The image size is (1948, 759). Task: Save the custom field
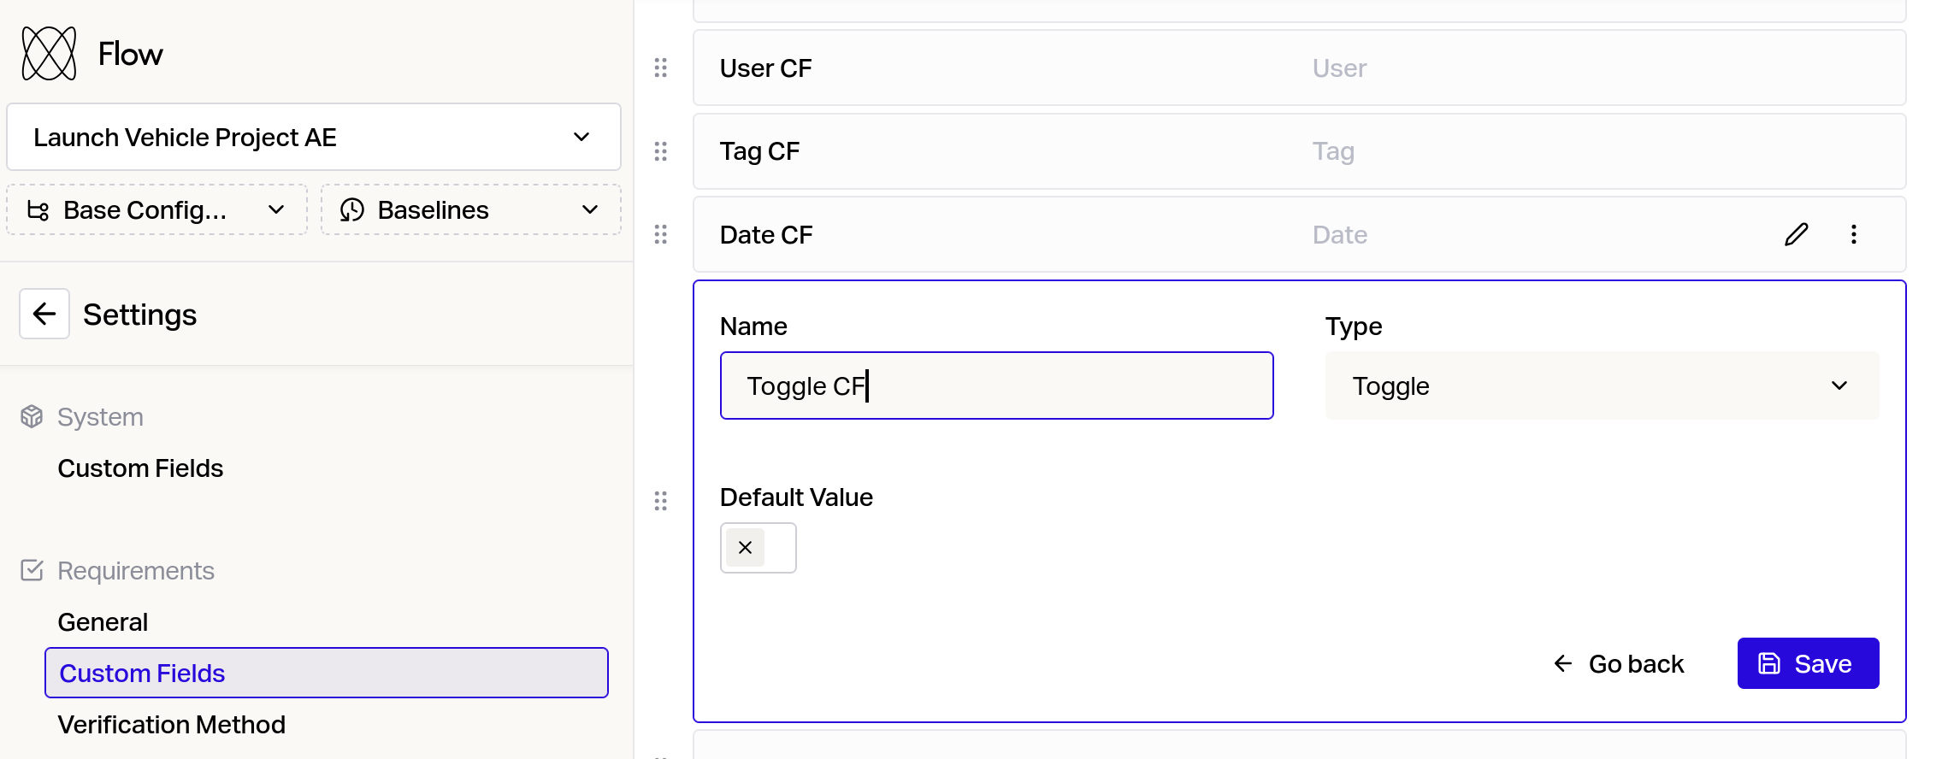[x=1809, y=663]
